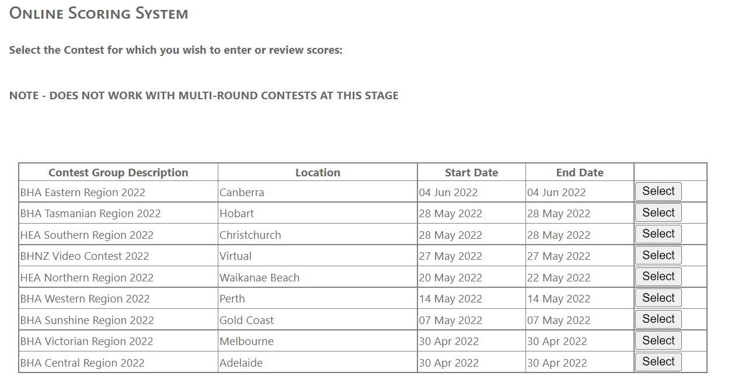Screen dimensions: 752x390
Task: Click the multi-round contests note text
Action: [204, 96]
